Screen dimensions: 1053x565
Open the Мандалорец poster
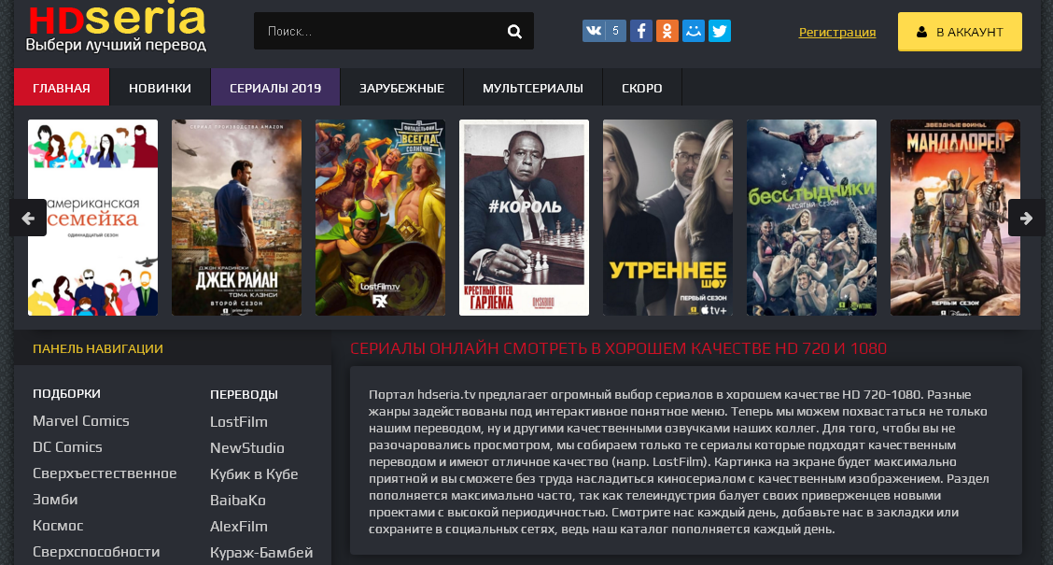955,218
